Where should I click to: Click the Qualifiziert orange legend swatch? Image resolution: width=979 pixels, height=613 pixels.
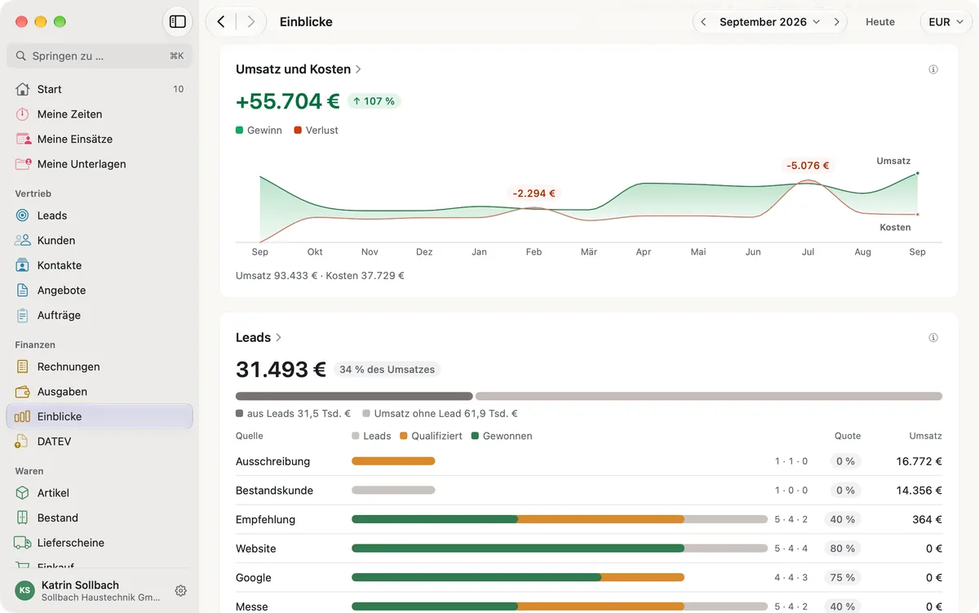(403, 436)
